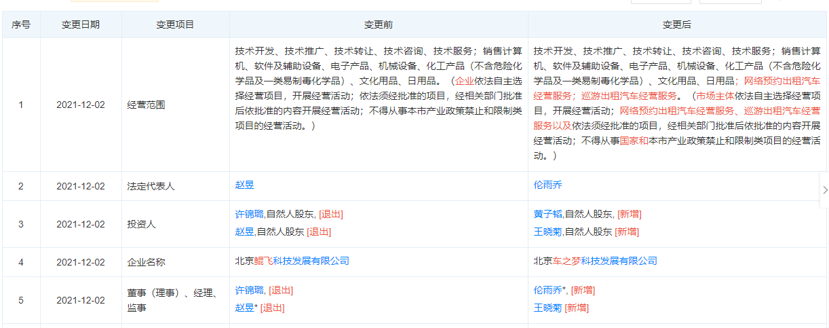Open 伦雨乔 link in 法定代表人 row
The width and height of the screenshot is (829, 328).
tap(547, 185)
